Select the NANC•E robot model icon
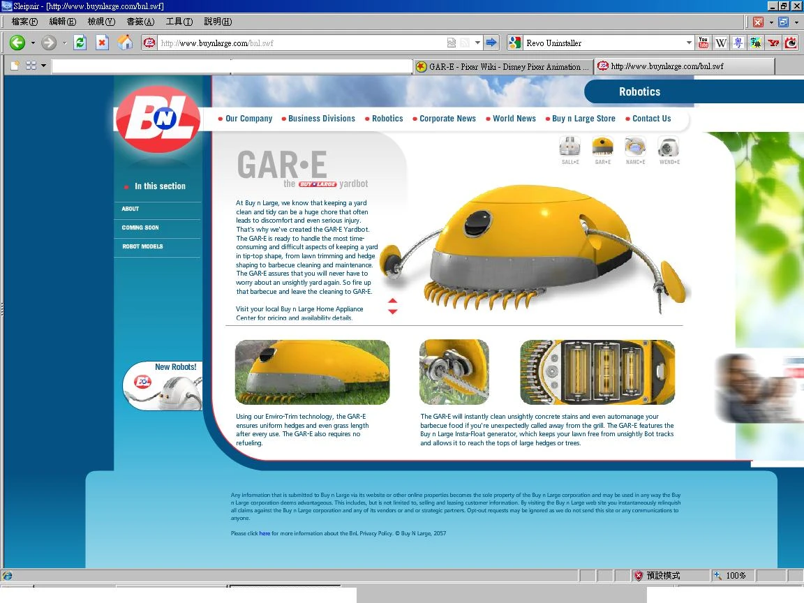This screenshot has width=804, height=603. pyautogui.click(x=635, y=147)
